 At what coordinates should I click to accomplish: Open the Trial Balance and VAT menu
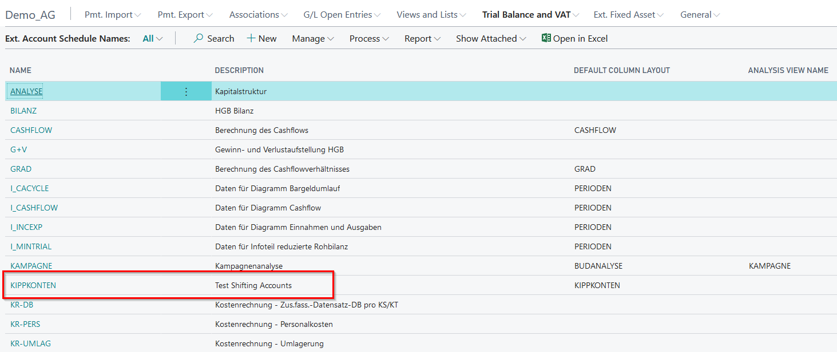click(530, 15)
